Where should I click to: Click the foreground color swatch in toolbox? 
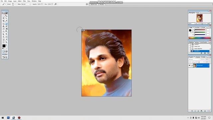click(x=4, y=46)
